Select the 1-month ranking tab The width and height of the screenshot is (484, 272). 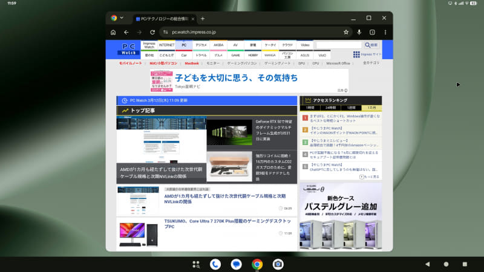371,108
